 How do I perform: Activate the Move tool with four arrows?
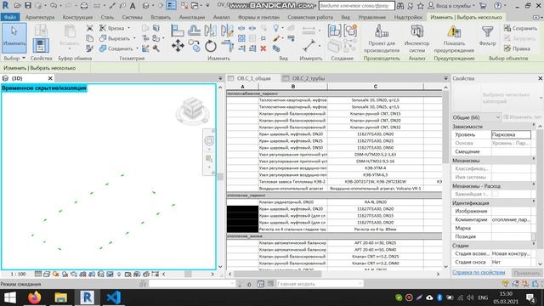[178, 46]
